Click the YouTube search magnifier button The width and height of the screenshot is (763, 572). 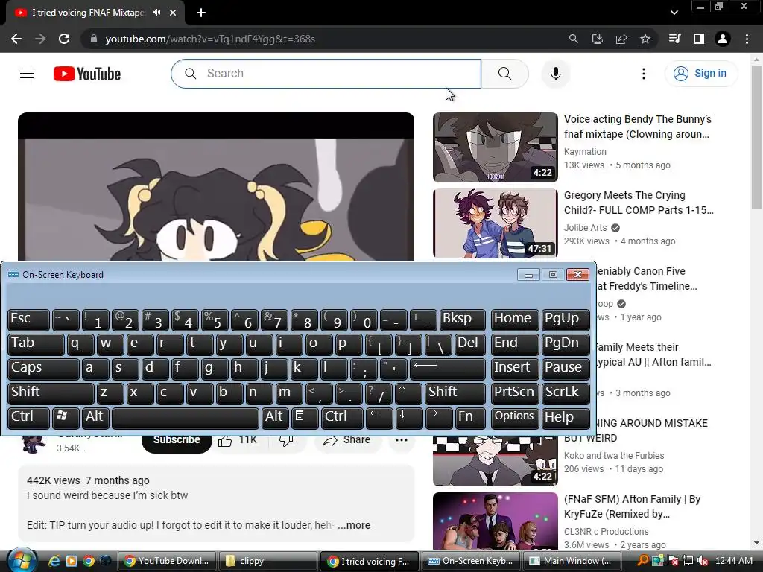505,74
